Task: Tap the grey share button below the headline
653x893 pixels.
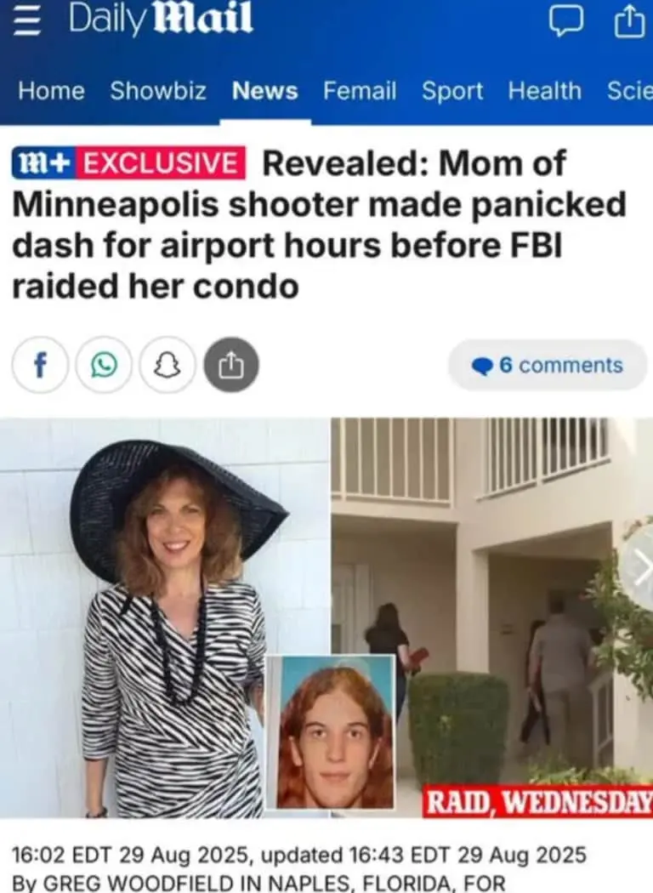Action: click(231, 365)
